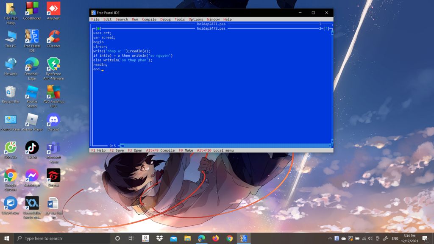The image size is (434, 244).
Task: Open the notification center icon
Action: coord(426,238)
